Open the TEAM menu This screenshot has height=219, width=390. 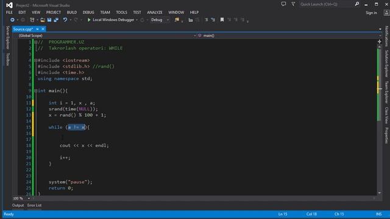[105, 12]
